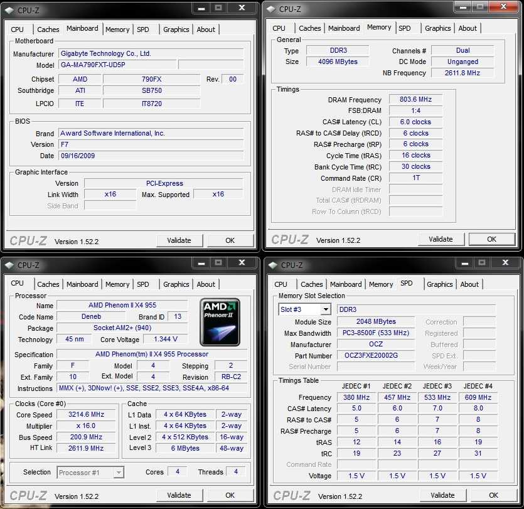524x509 pixels.
Task: Open Mainboard tab in the SPD window
Action: (x=346, y=284)
